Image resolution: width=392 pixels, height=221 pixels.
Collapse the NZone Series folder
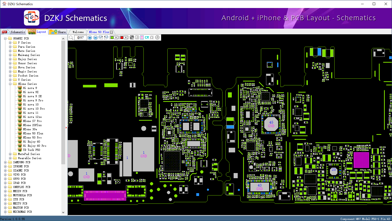coord(10,84)
